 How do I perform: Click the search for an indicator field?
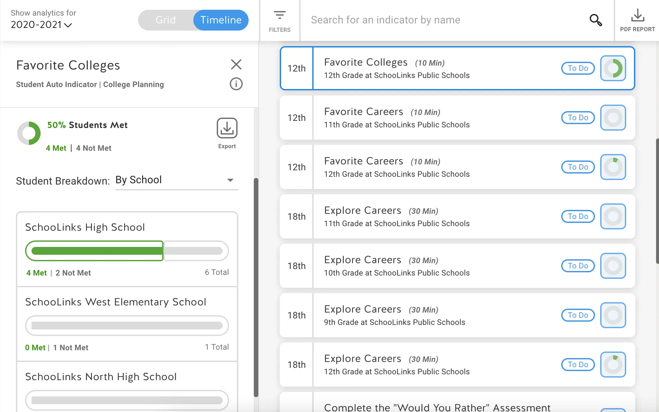coord(445,20)
